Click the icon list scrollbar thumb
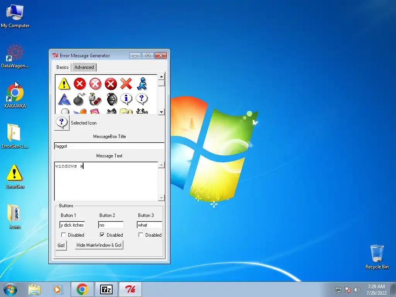The height and width of the screenshot is (297, 396). pyautogui.click(x=161, y=83)
